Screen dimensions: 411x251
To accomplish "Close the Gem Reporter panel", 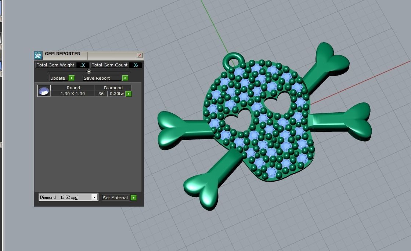I will click(140, 55).
